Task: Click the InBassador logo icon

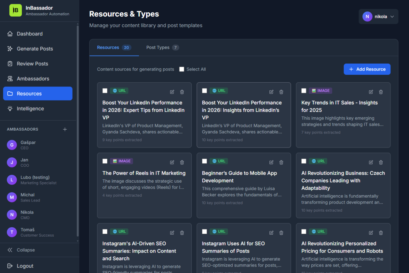Action: click(x=15, y=11)
